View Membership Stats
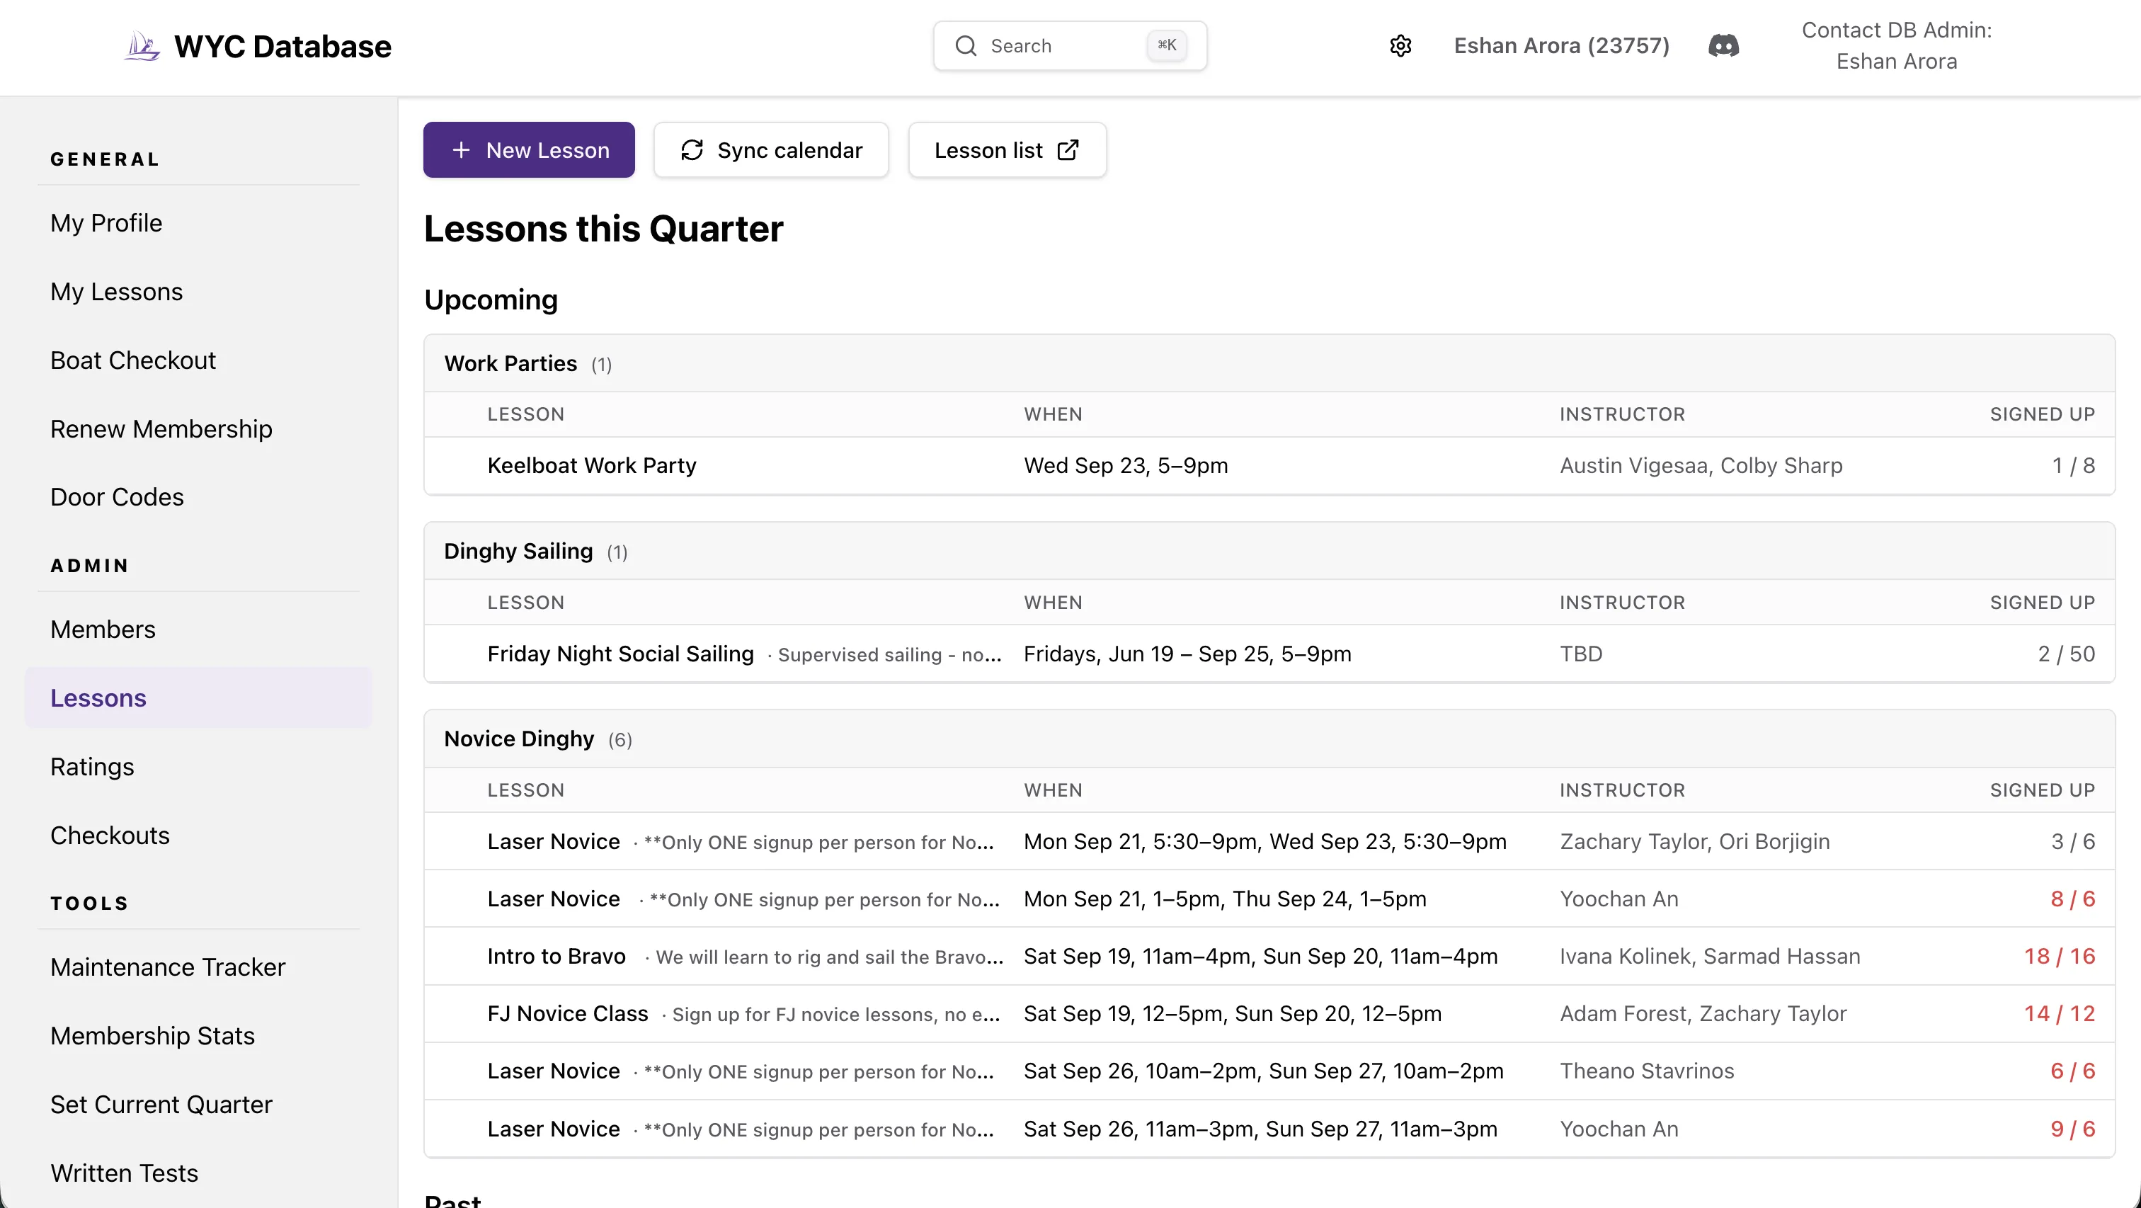Viewport: 2141px width, 1208px height. (153, 1036)
